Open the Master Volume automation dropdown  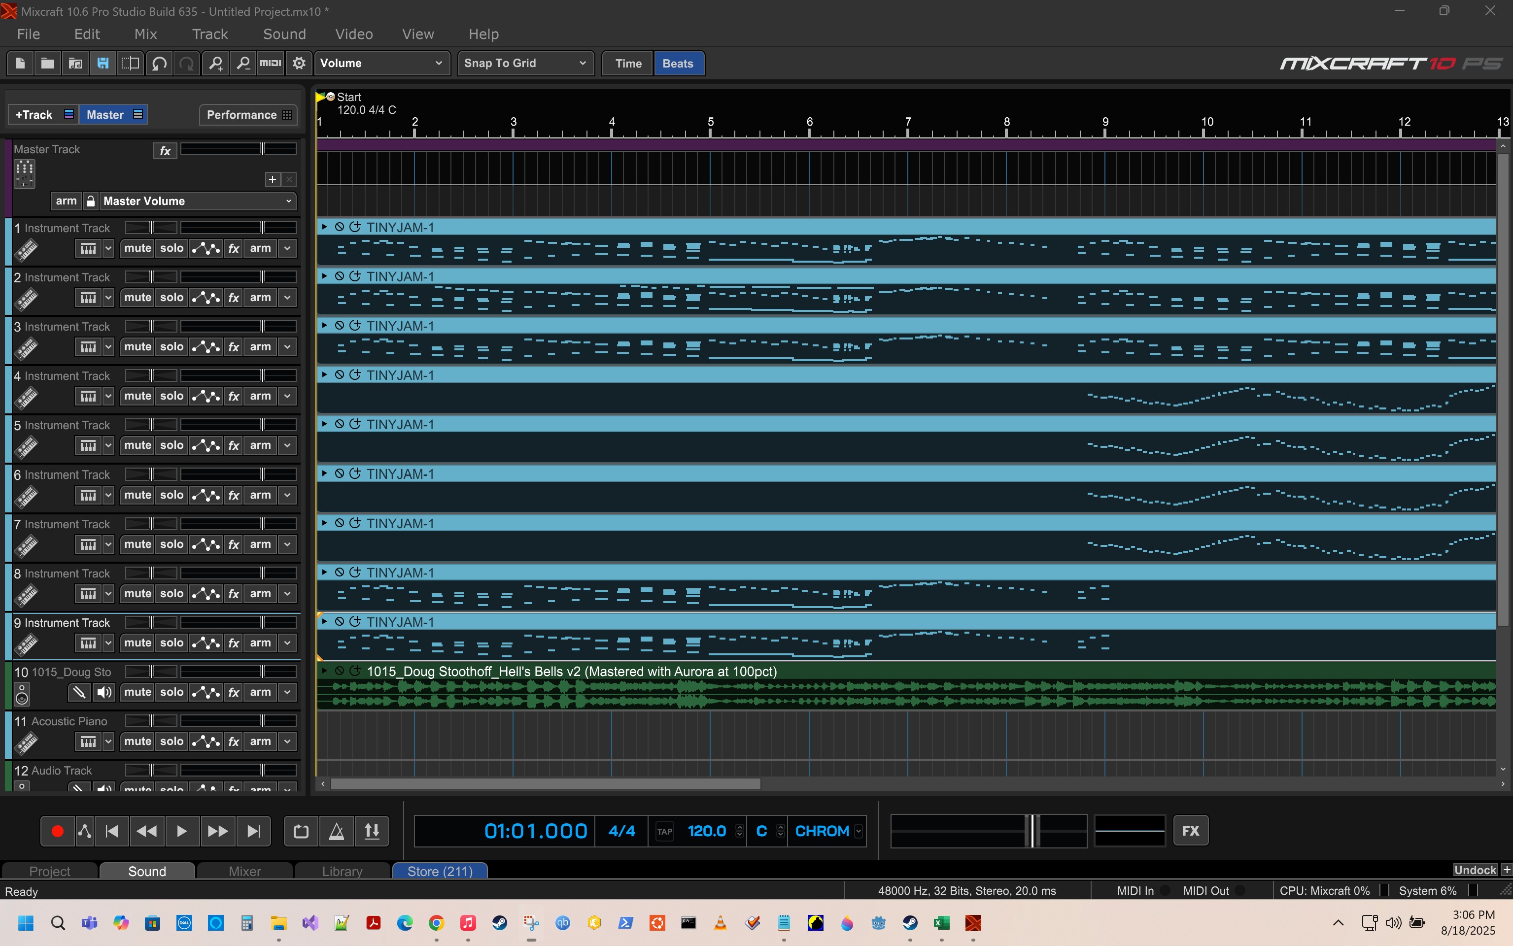(x=197, y=201)
